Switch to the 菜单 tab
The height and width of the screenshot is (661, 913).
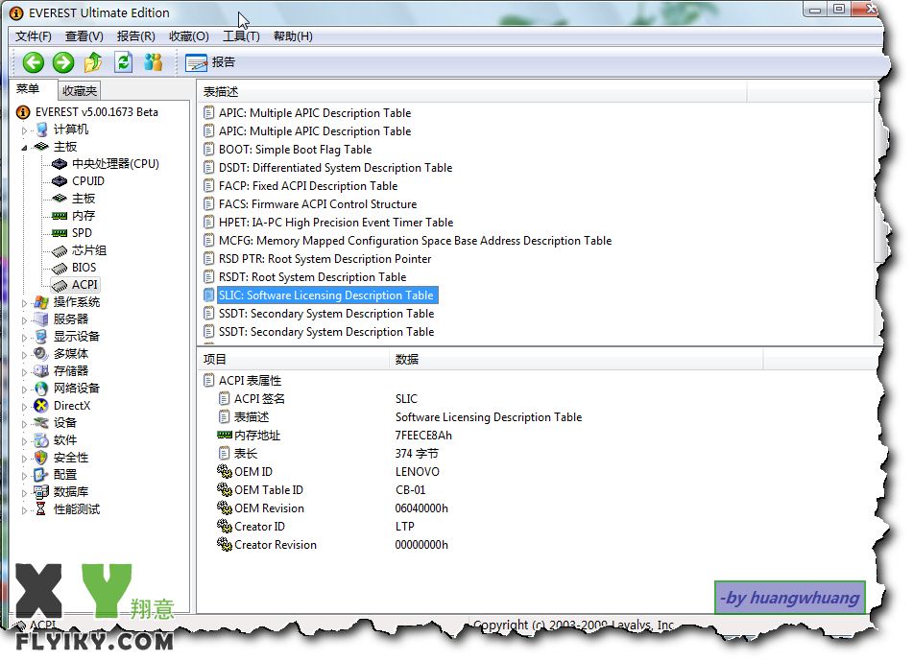click(28, 89)
